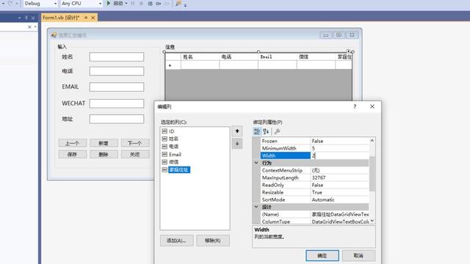Open the DataGridView smart tag arrow
The height and width of the screenshot is (264, 470).
tap(348, 51)
